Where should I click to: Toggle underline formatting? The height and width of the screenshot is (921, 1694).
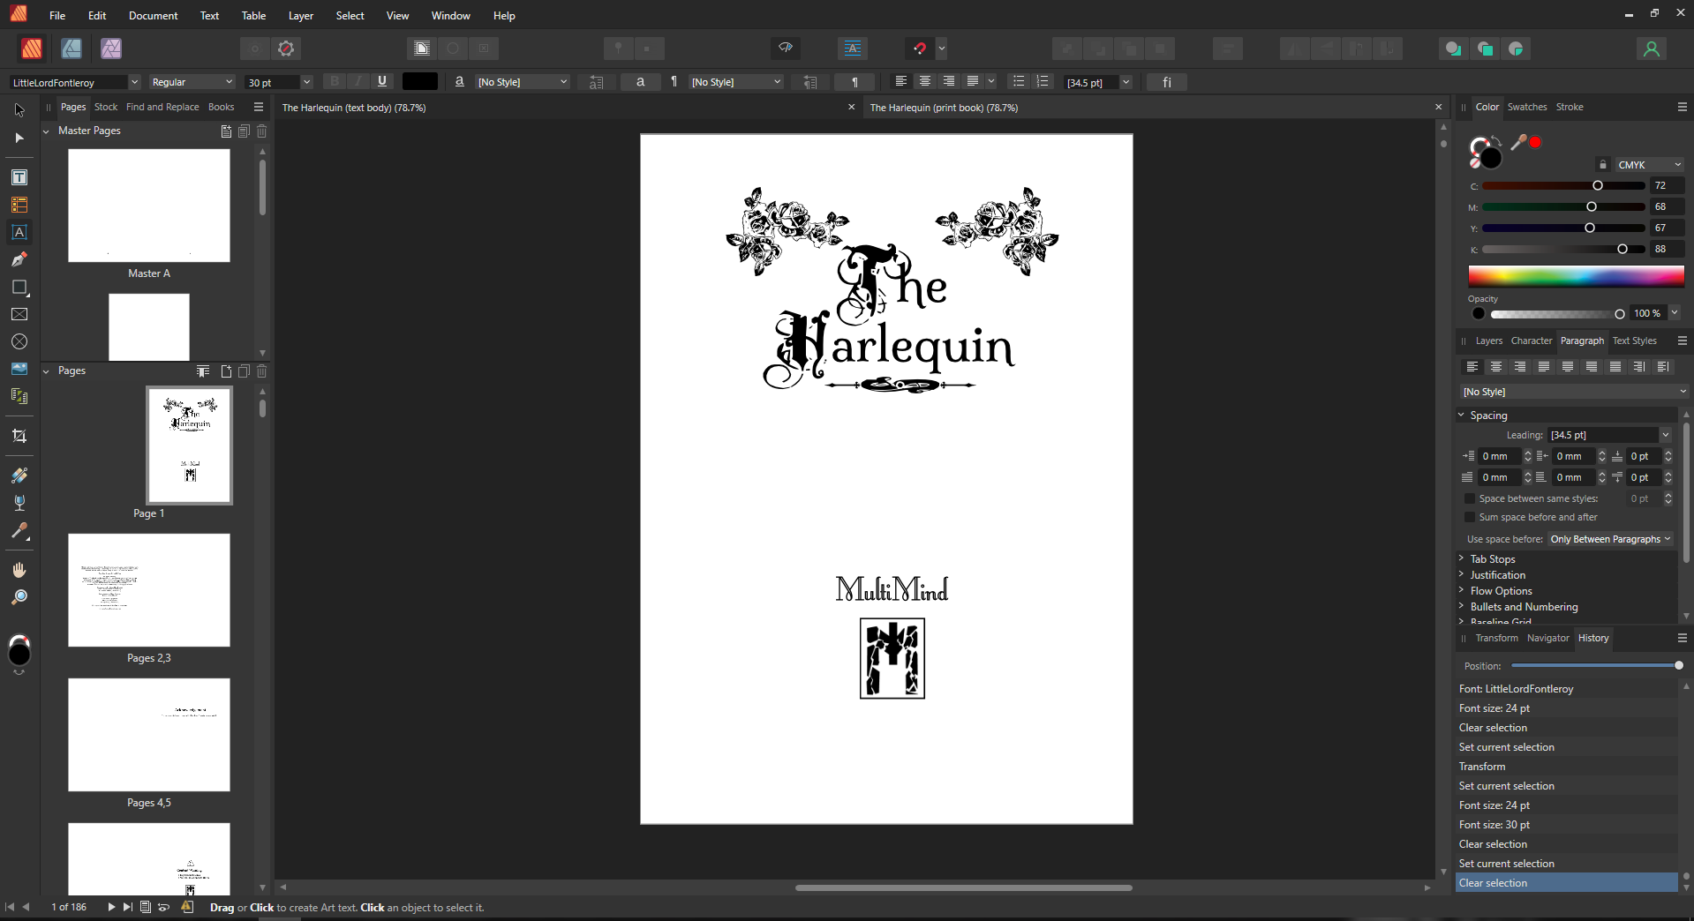[x=382, y=81]
